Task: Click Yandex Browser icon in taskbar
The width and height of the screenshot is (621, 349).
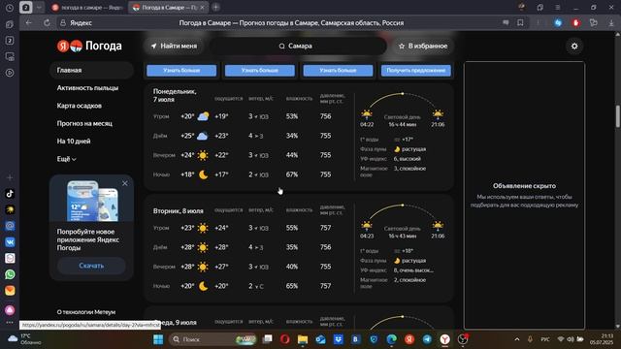Action: coord(445,339)
